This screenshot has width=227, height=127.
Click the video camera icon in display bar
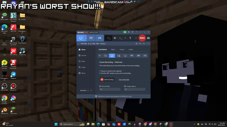click(x=136, y=43)
